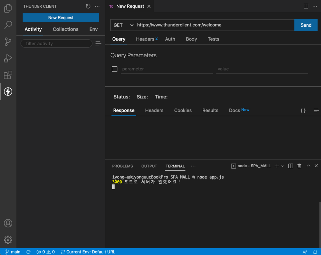321x255 pixels.
Task: Kill terminal with the trash icon
Action: point(299,166)
